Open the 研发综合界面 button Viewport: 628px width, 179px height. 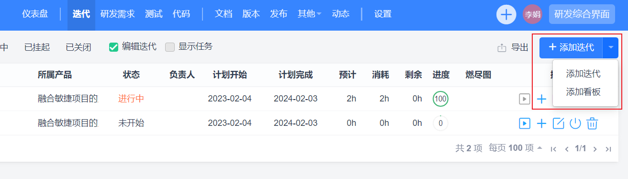click(x=582, y=14)
